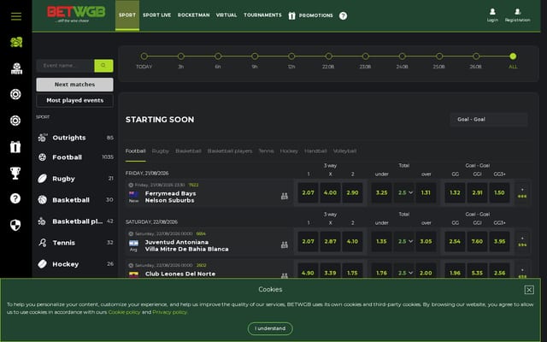Close the Cookies banner with X
Viewport: 547px width, 342px height.
[529, 290]
